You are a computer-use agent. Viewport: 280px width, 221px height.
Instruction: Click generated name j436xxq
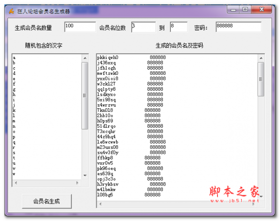[106, 63]
